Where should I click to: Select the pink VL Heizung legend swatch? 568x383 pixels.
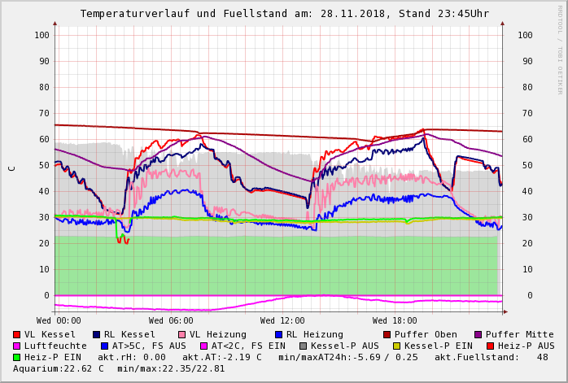click(182, 334)
